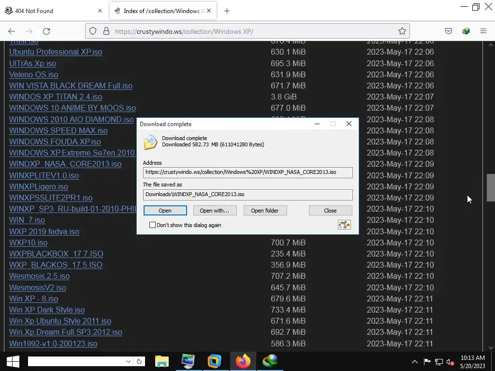Screen dimensions: 495x371
Task: Close the 404 Not Found tab
Action: coord(100,11)
